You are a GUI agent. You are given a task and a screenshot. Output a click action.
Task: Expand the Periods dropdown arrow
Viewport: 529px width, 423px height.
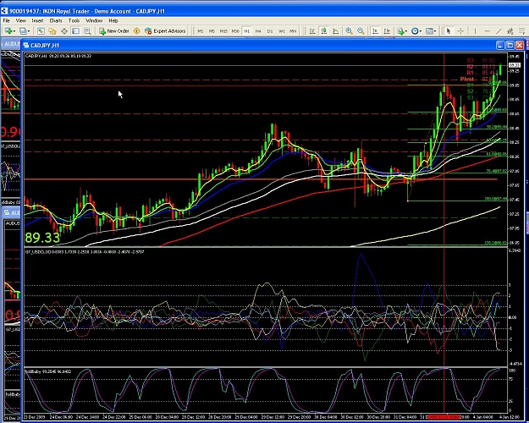tap(421, 31)
